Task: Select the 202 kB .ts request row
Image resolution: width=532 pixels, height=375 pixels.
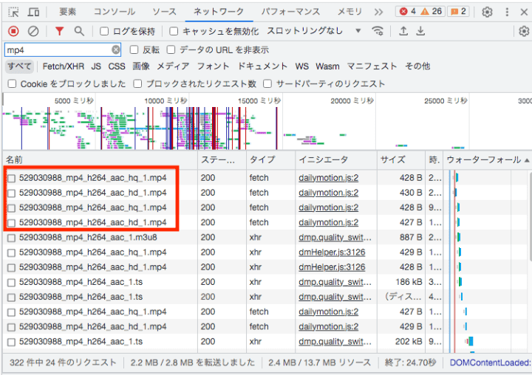Action: [222, 342]
